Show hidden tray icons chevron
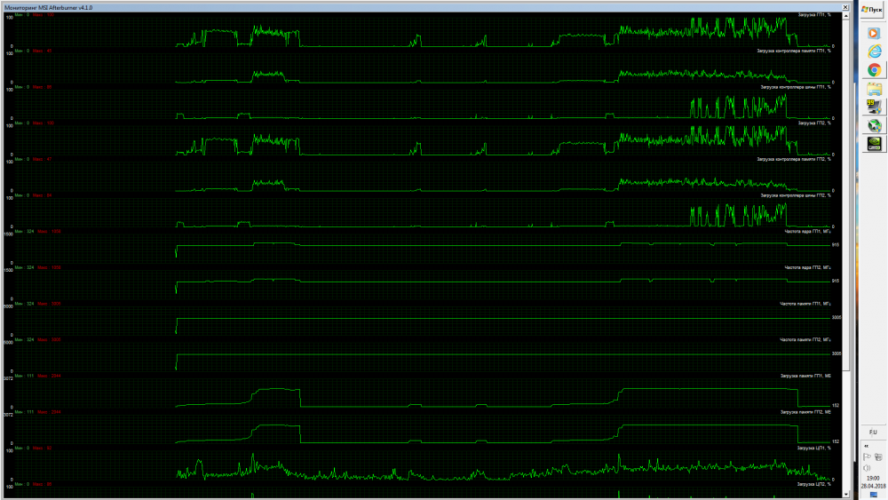This screenshot has height=500, width=888. (867, 446)
